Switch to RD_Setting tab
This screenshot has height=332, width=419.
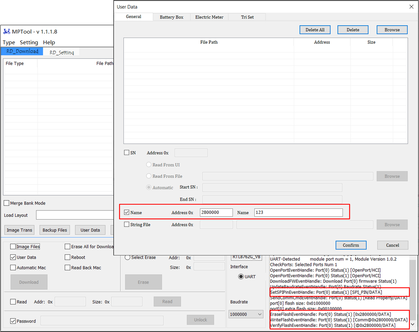[x=62, y=52]
